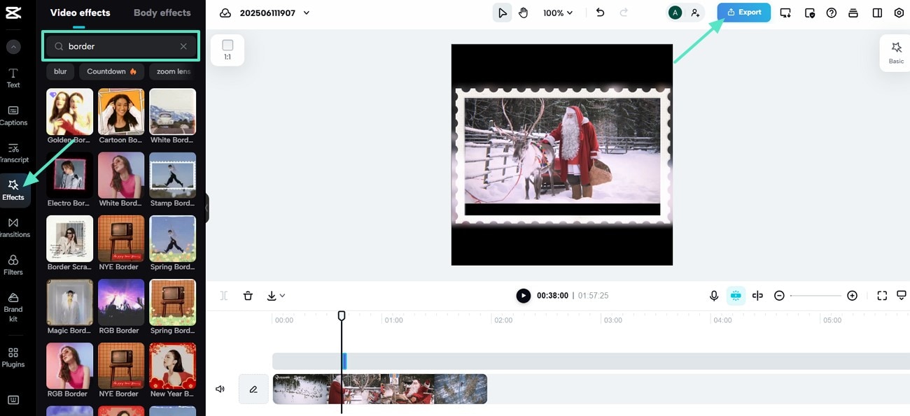Click the invite collaborator icon
Viewport: 910px width, 416px height.
coord(695,13)
